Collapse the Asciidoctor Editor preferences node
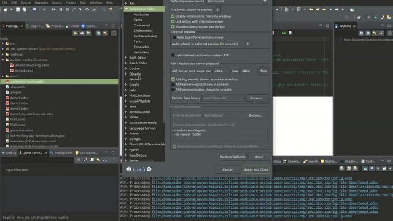 pyautogui.click(x=126, y=9)
